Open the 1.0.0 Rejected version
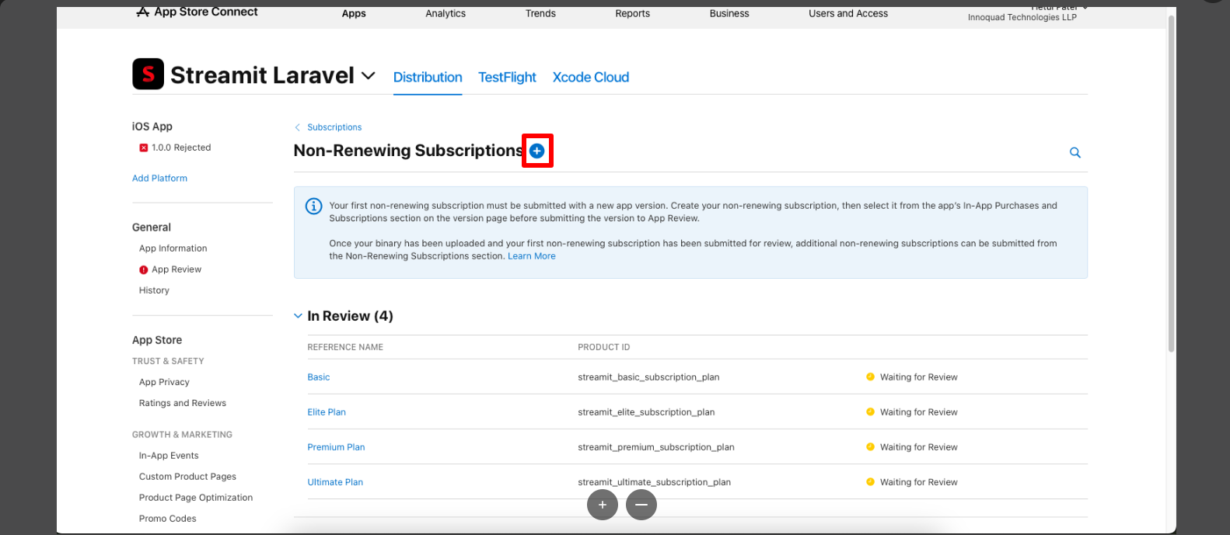This screenshot has height=535, width=1230. pyautogui.click(x=181, y=148)
